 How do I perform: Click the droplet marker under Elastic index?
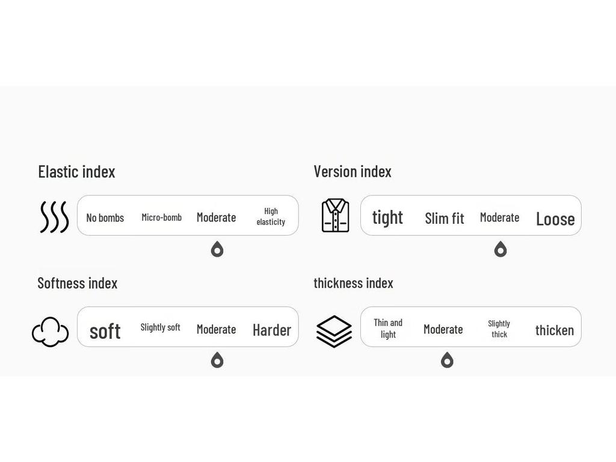217,249
